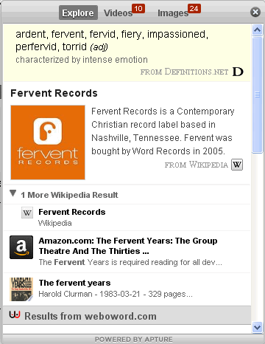The image size is (265, 344).
Task: Open the Fervent Records heading link
Action: (54, 93)
